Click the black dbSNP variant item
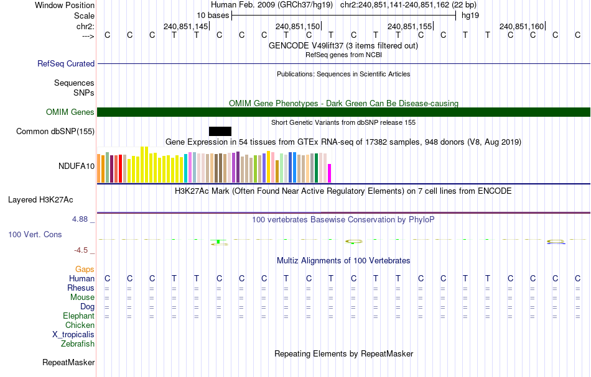This screenshot has width=591, height=377. pos(220,131)
